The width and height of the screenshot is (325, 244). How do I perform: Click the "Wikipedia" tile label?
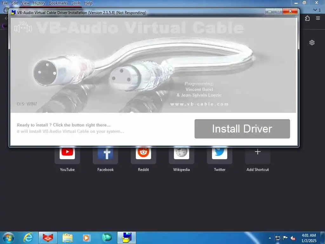[181, 170]
